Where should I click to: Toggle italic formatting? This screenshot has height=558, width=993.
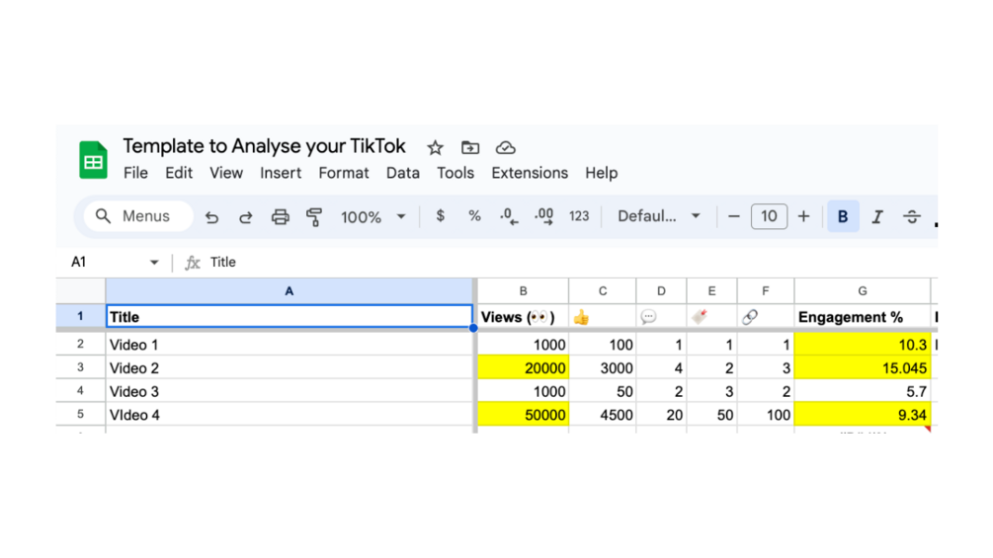(877, 217)
